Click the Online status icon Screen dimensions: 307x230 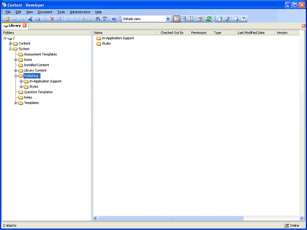(x=287, y=226)
